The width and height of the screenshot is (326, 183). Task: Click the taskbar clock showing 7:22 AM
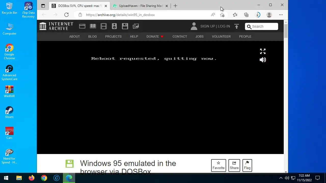click(304, 178)
